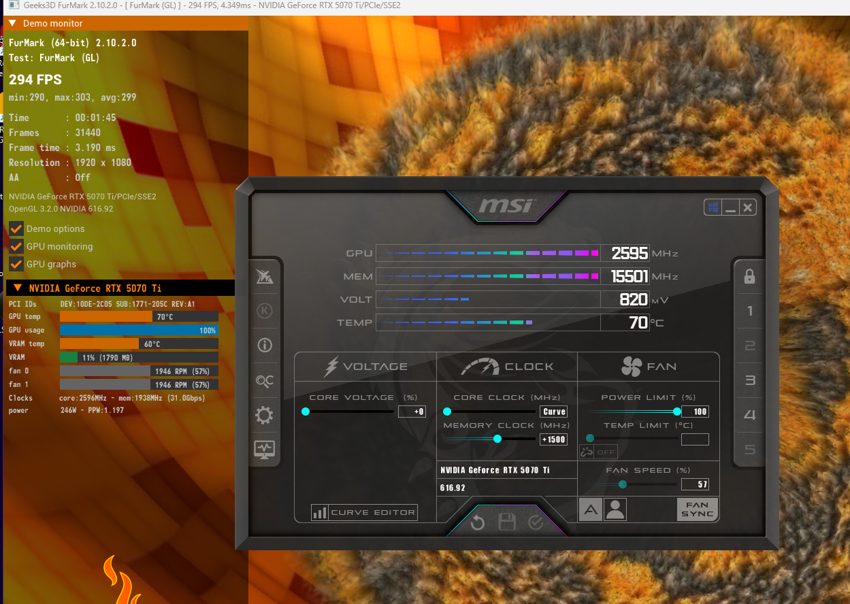Screen dimensions: 850x604
Task: Switch to user defined fan profile icon
Action: point(615,509)
